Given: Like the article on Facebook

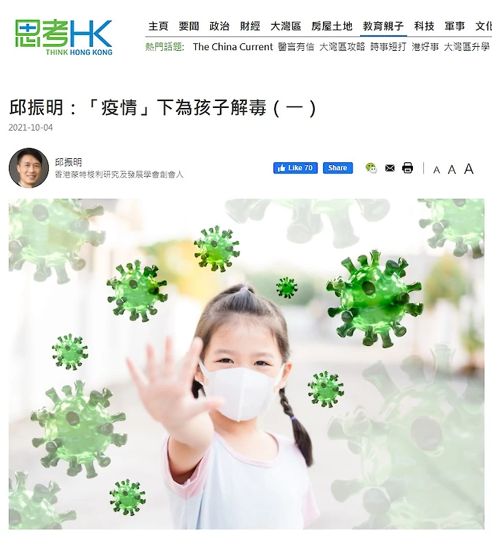Looking at the screenshot, I should pyautogui.click(x=295, y=168).
